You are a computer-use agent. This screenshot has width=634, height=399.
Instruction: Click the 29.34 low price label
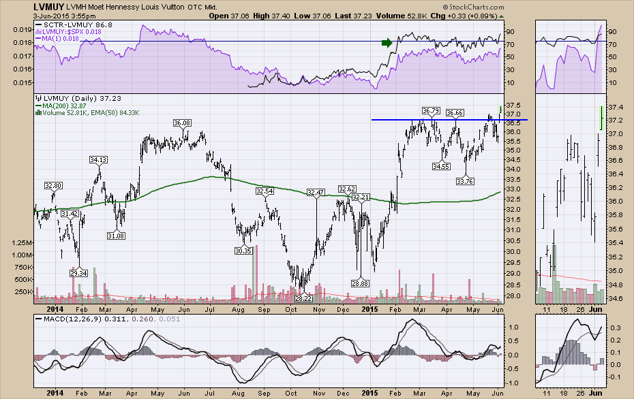click(x=79, y=274)
